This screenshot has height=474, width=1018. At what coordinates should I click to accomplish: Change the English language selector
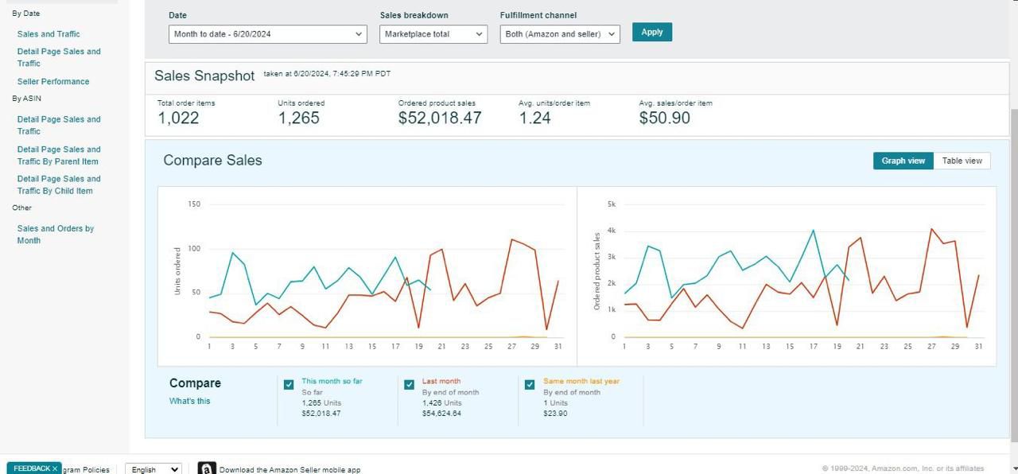click(153, 469)
